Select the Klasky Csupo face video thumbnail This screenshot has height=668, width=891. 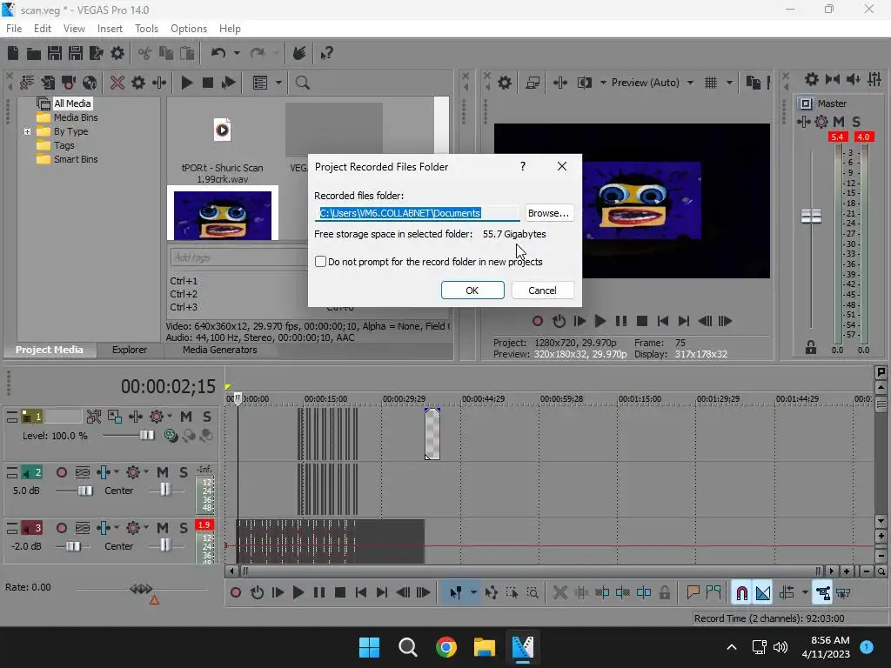[222, 213]
